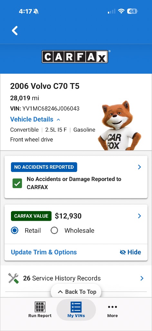
Task: Tap the battery indicator icon
Action: pos(132,11)
